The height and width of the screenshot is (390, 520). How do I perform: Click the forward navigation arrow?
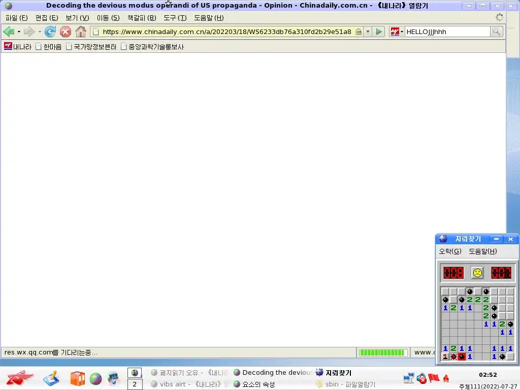tap(29, 32)
